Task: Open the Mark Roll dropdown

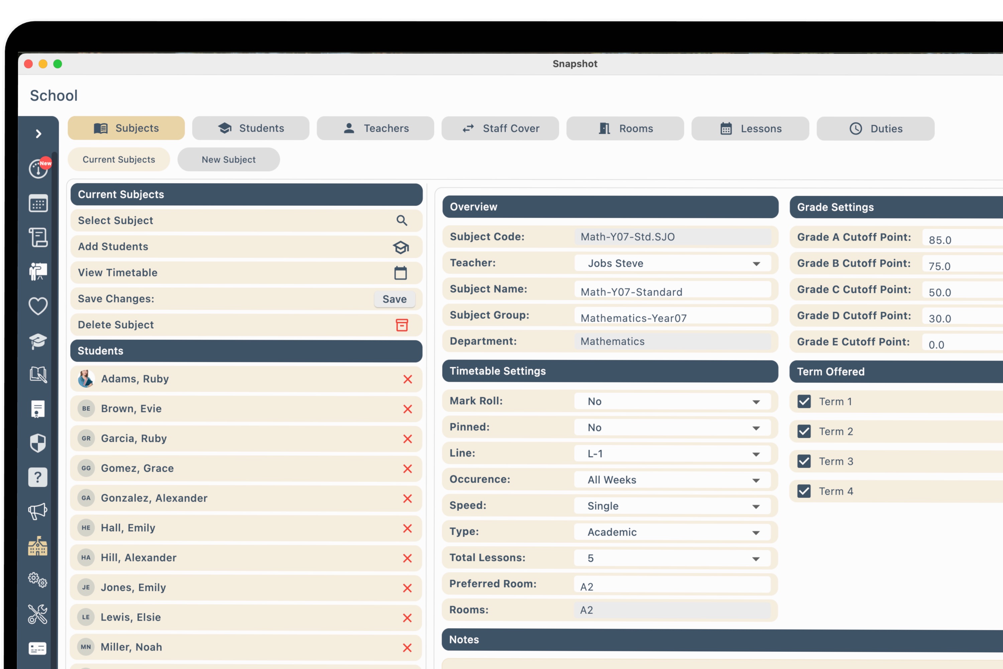Action: [x=672, y=401]
